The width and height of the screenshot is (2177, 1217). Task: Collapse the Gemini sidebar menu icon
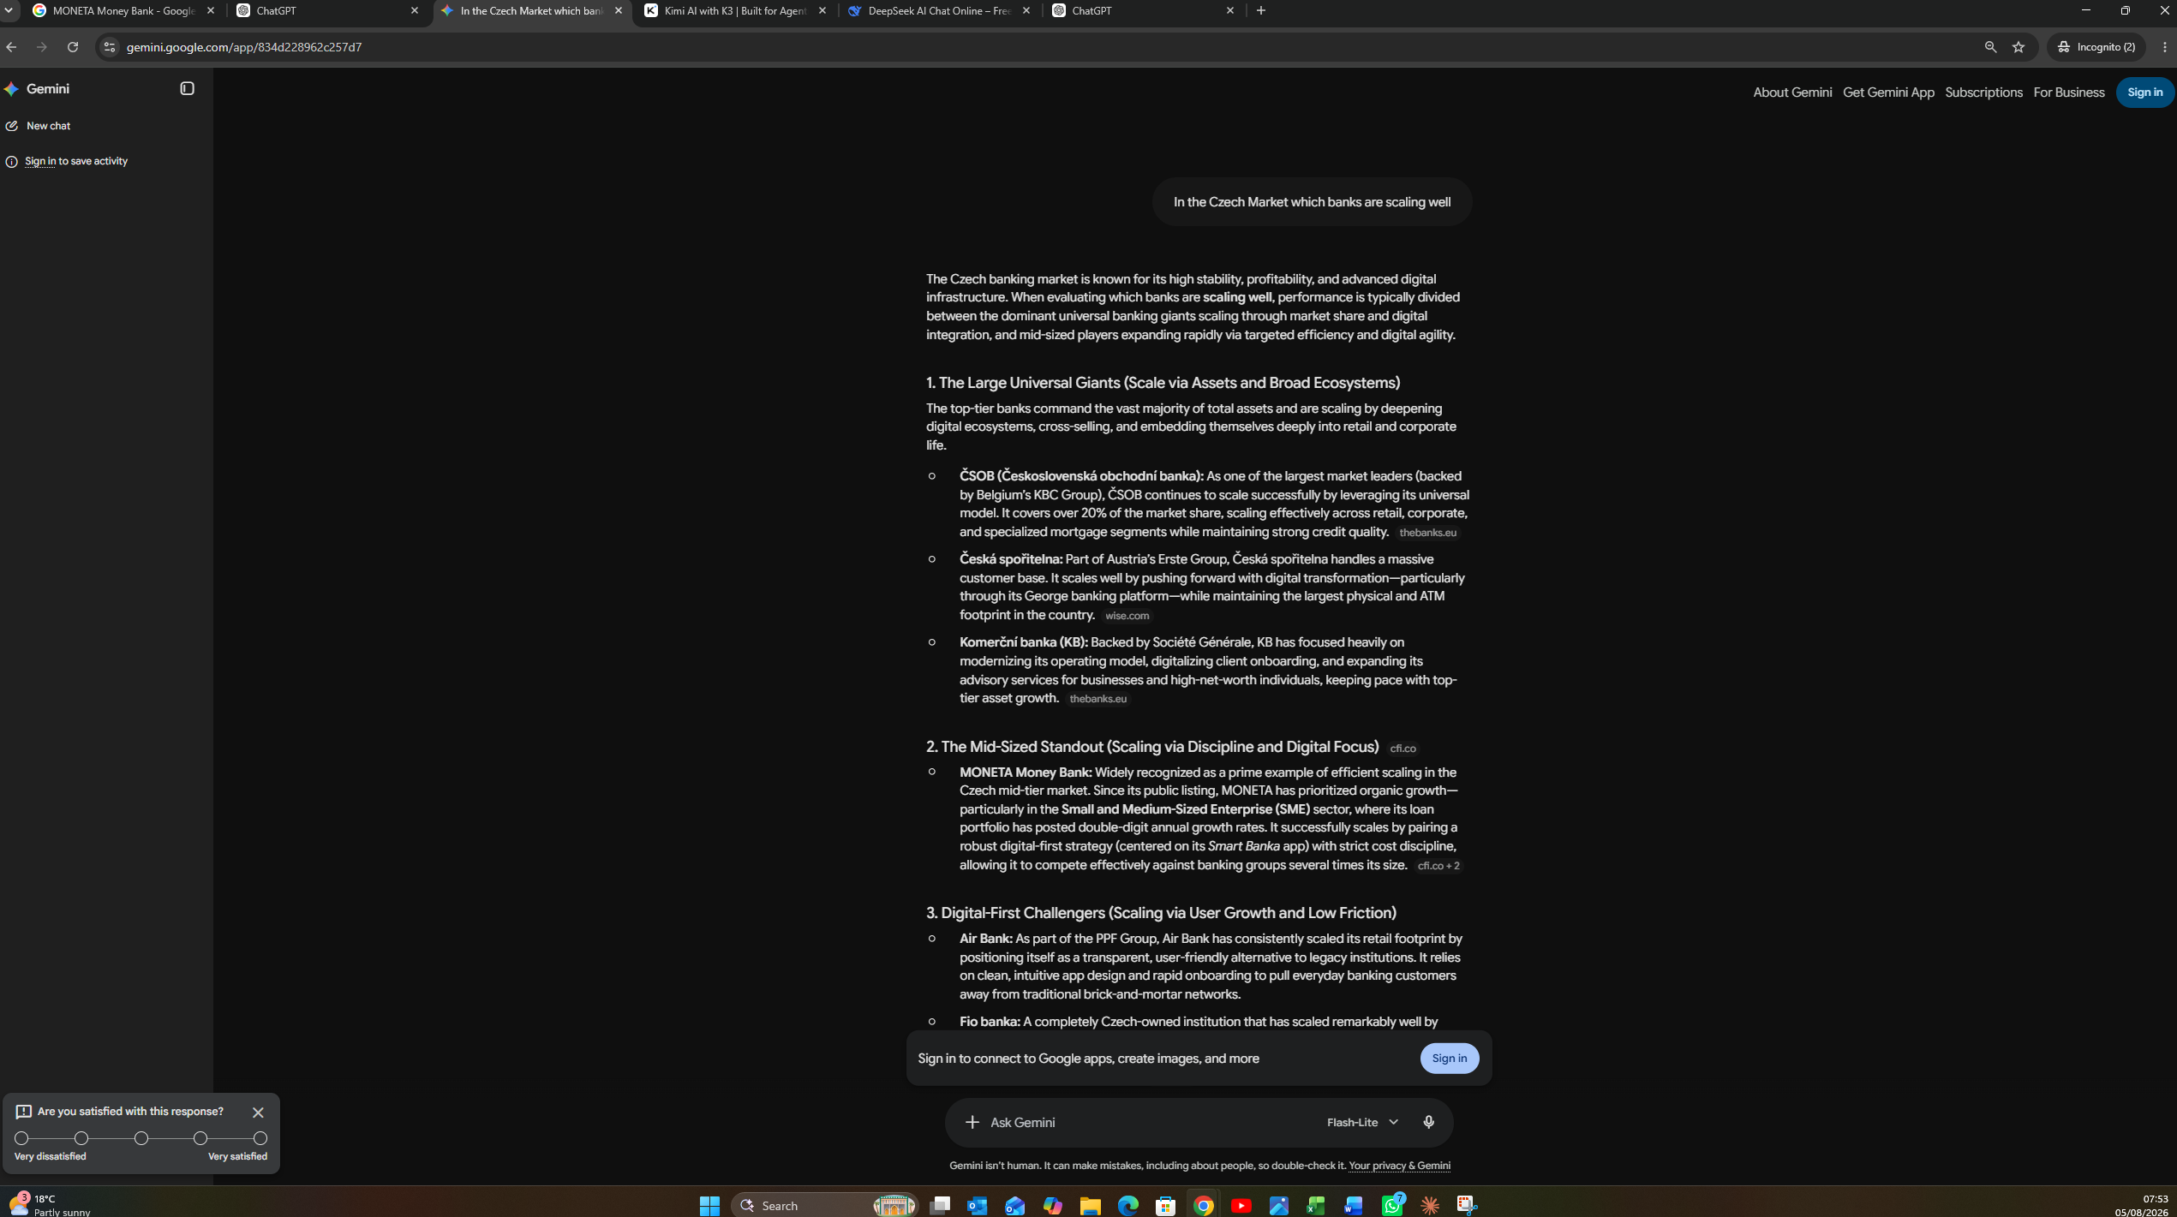[x=187, y=88]
